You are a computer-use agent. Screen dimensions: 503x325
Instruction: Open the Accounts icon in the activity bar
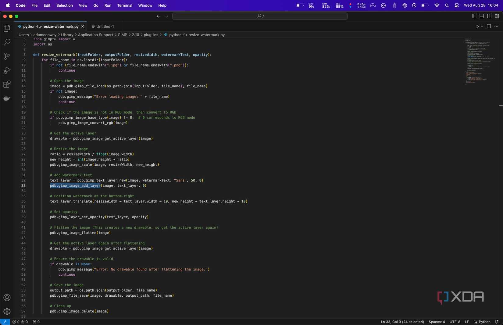pyautogui.click(x=7, y=298)
